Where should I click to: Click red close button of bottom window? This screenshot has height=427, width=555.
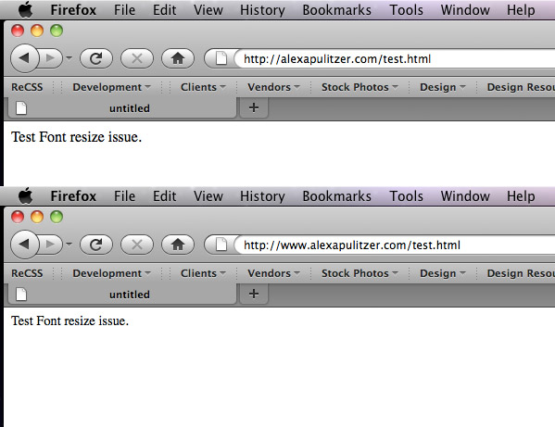[x=18, y=217]
